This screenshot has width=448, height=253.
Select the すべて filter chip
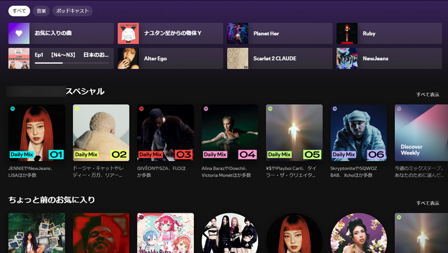tap(19, 11)
